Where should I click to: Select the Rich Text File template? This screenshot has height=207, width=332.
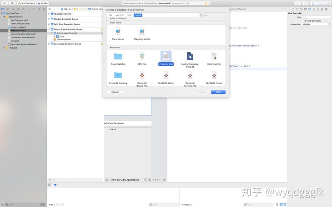tap(214, 59)
